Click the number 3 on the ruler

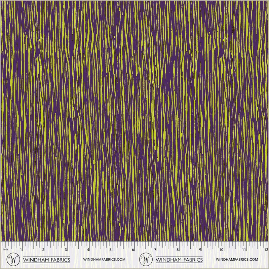coord(66,250)
